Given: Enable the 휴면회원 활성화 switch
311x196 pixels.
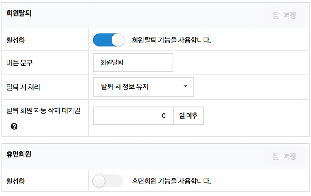Looking at the screenshot, I should pyautogui.click(x=108, y=181).
